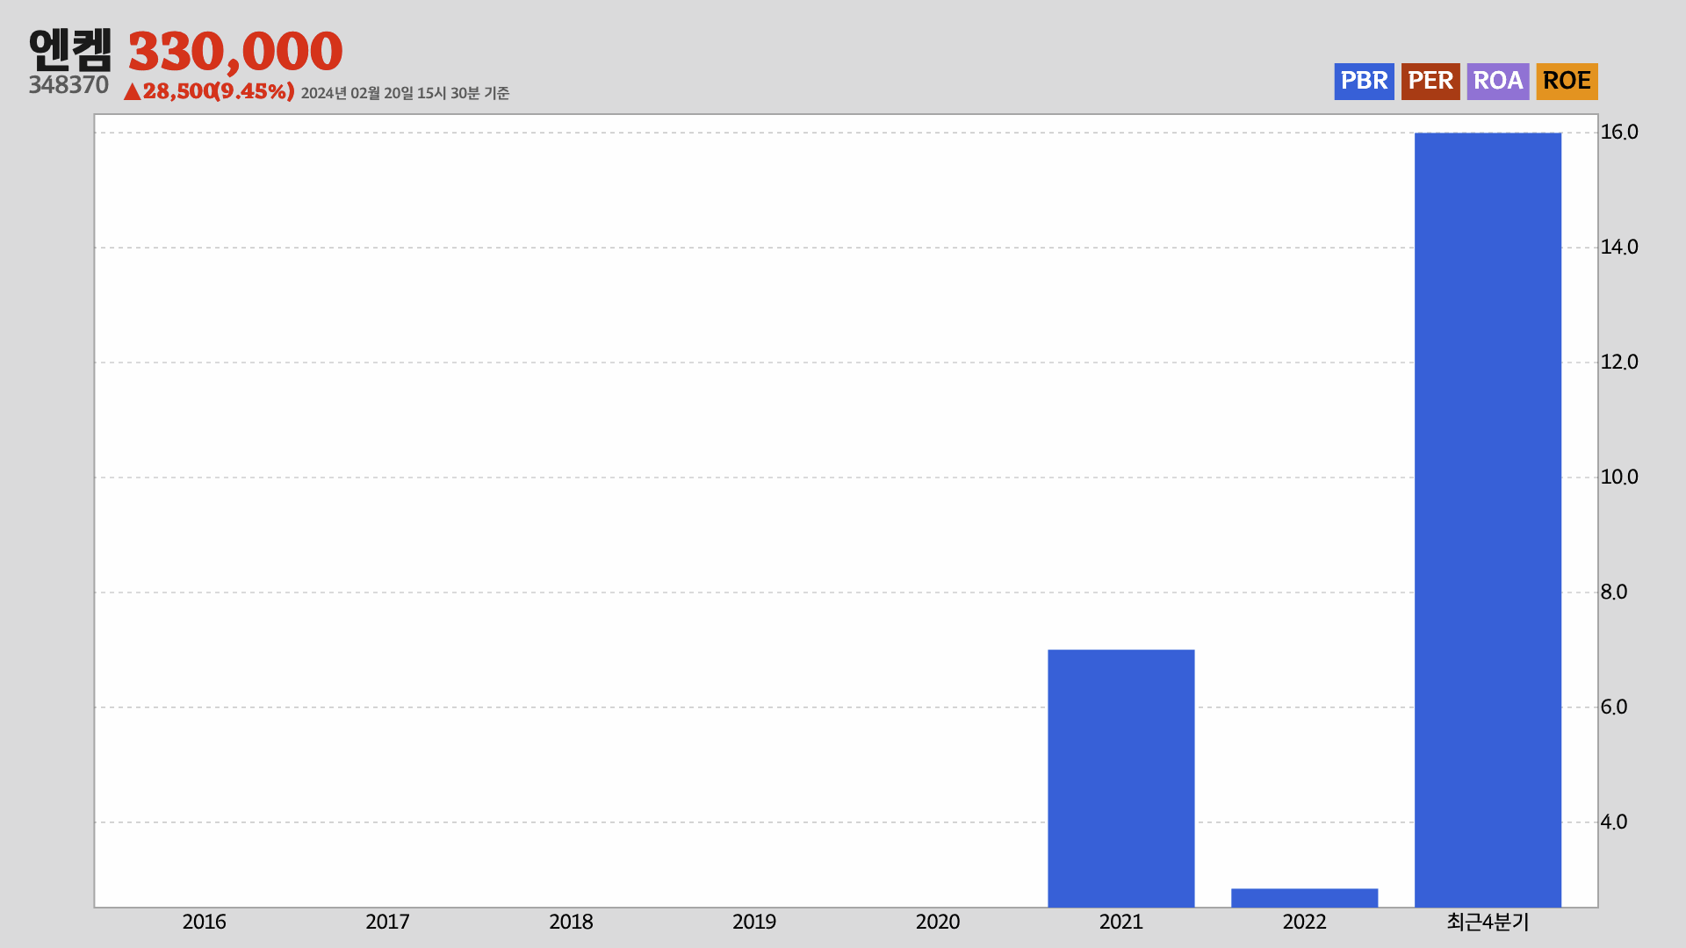
Task: Click the 엔켐 stock name
Action: 70,50
